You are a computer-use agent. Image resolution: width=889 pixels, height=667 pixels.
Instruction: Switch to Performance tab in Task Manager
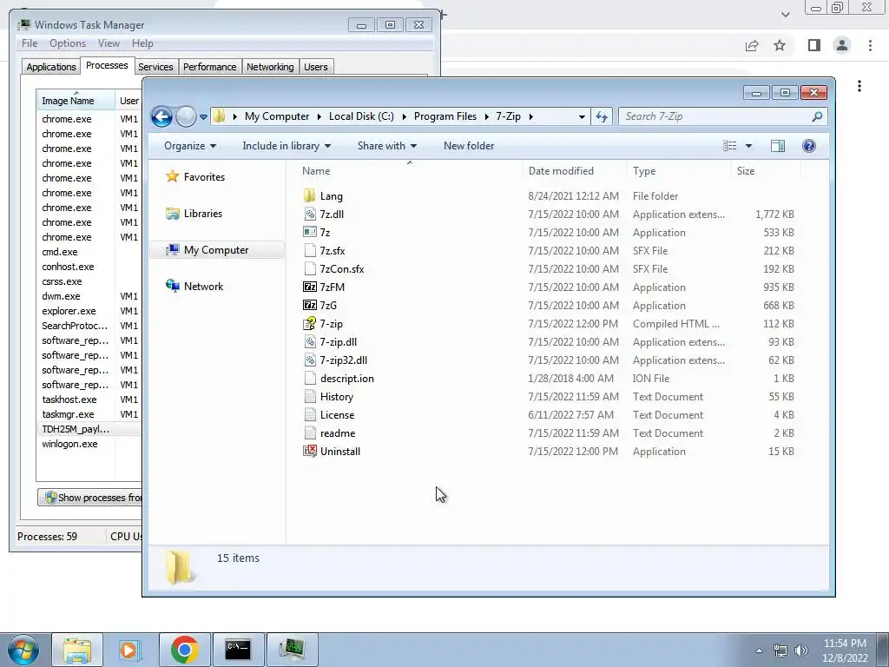pyautogui.click(x=209, y=67)
